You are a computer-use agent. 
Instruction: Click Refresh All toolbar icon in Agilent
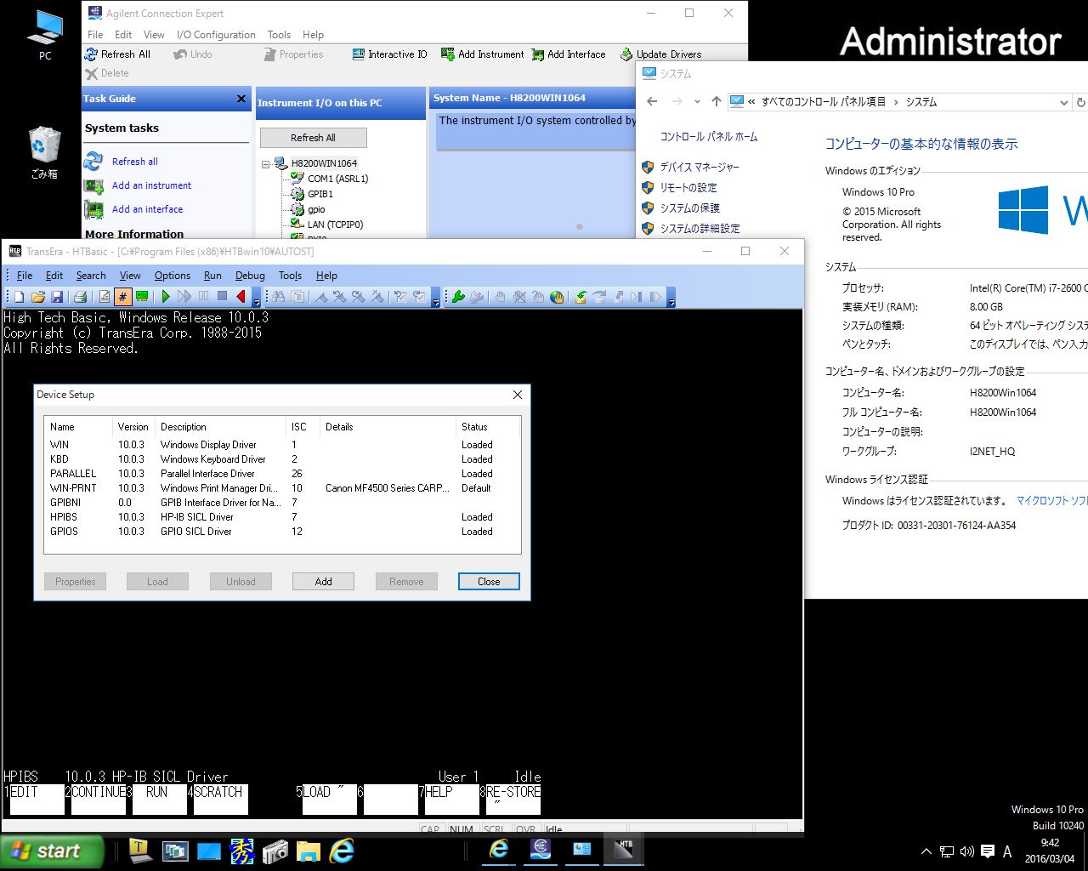pos(117,54)
